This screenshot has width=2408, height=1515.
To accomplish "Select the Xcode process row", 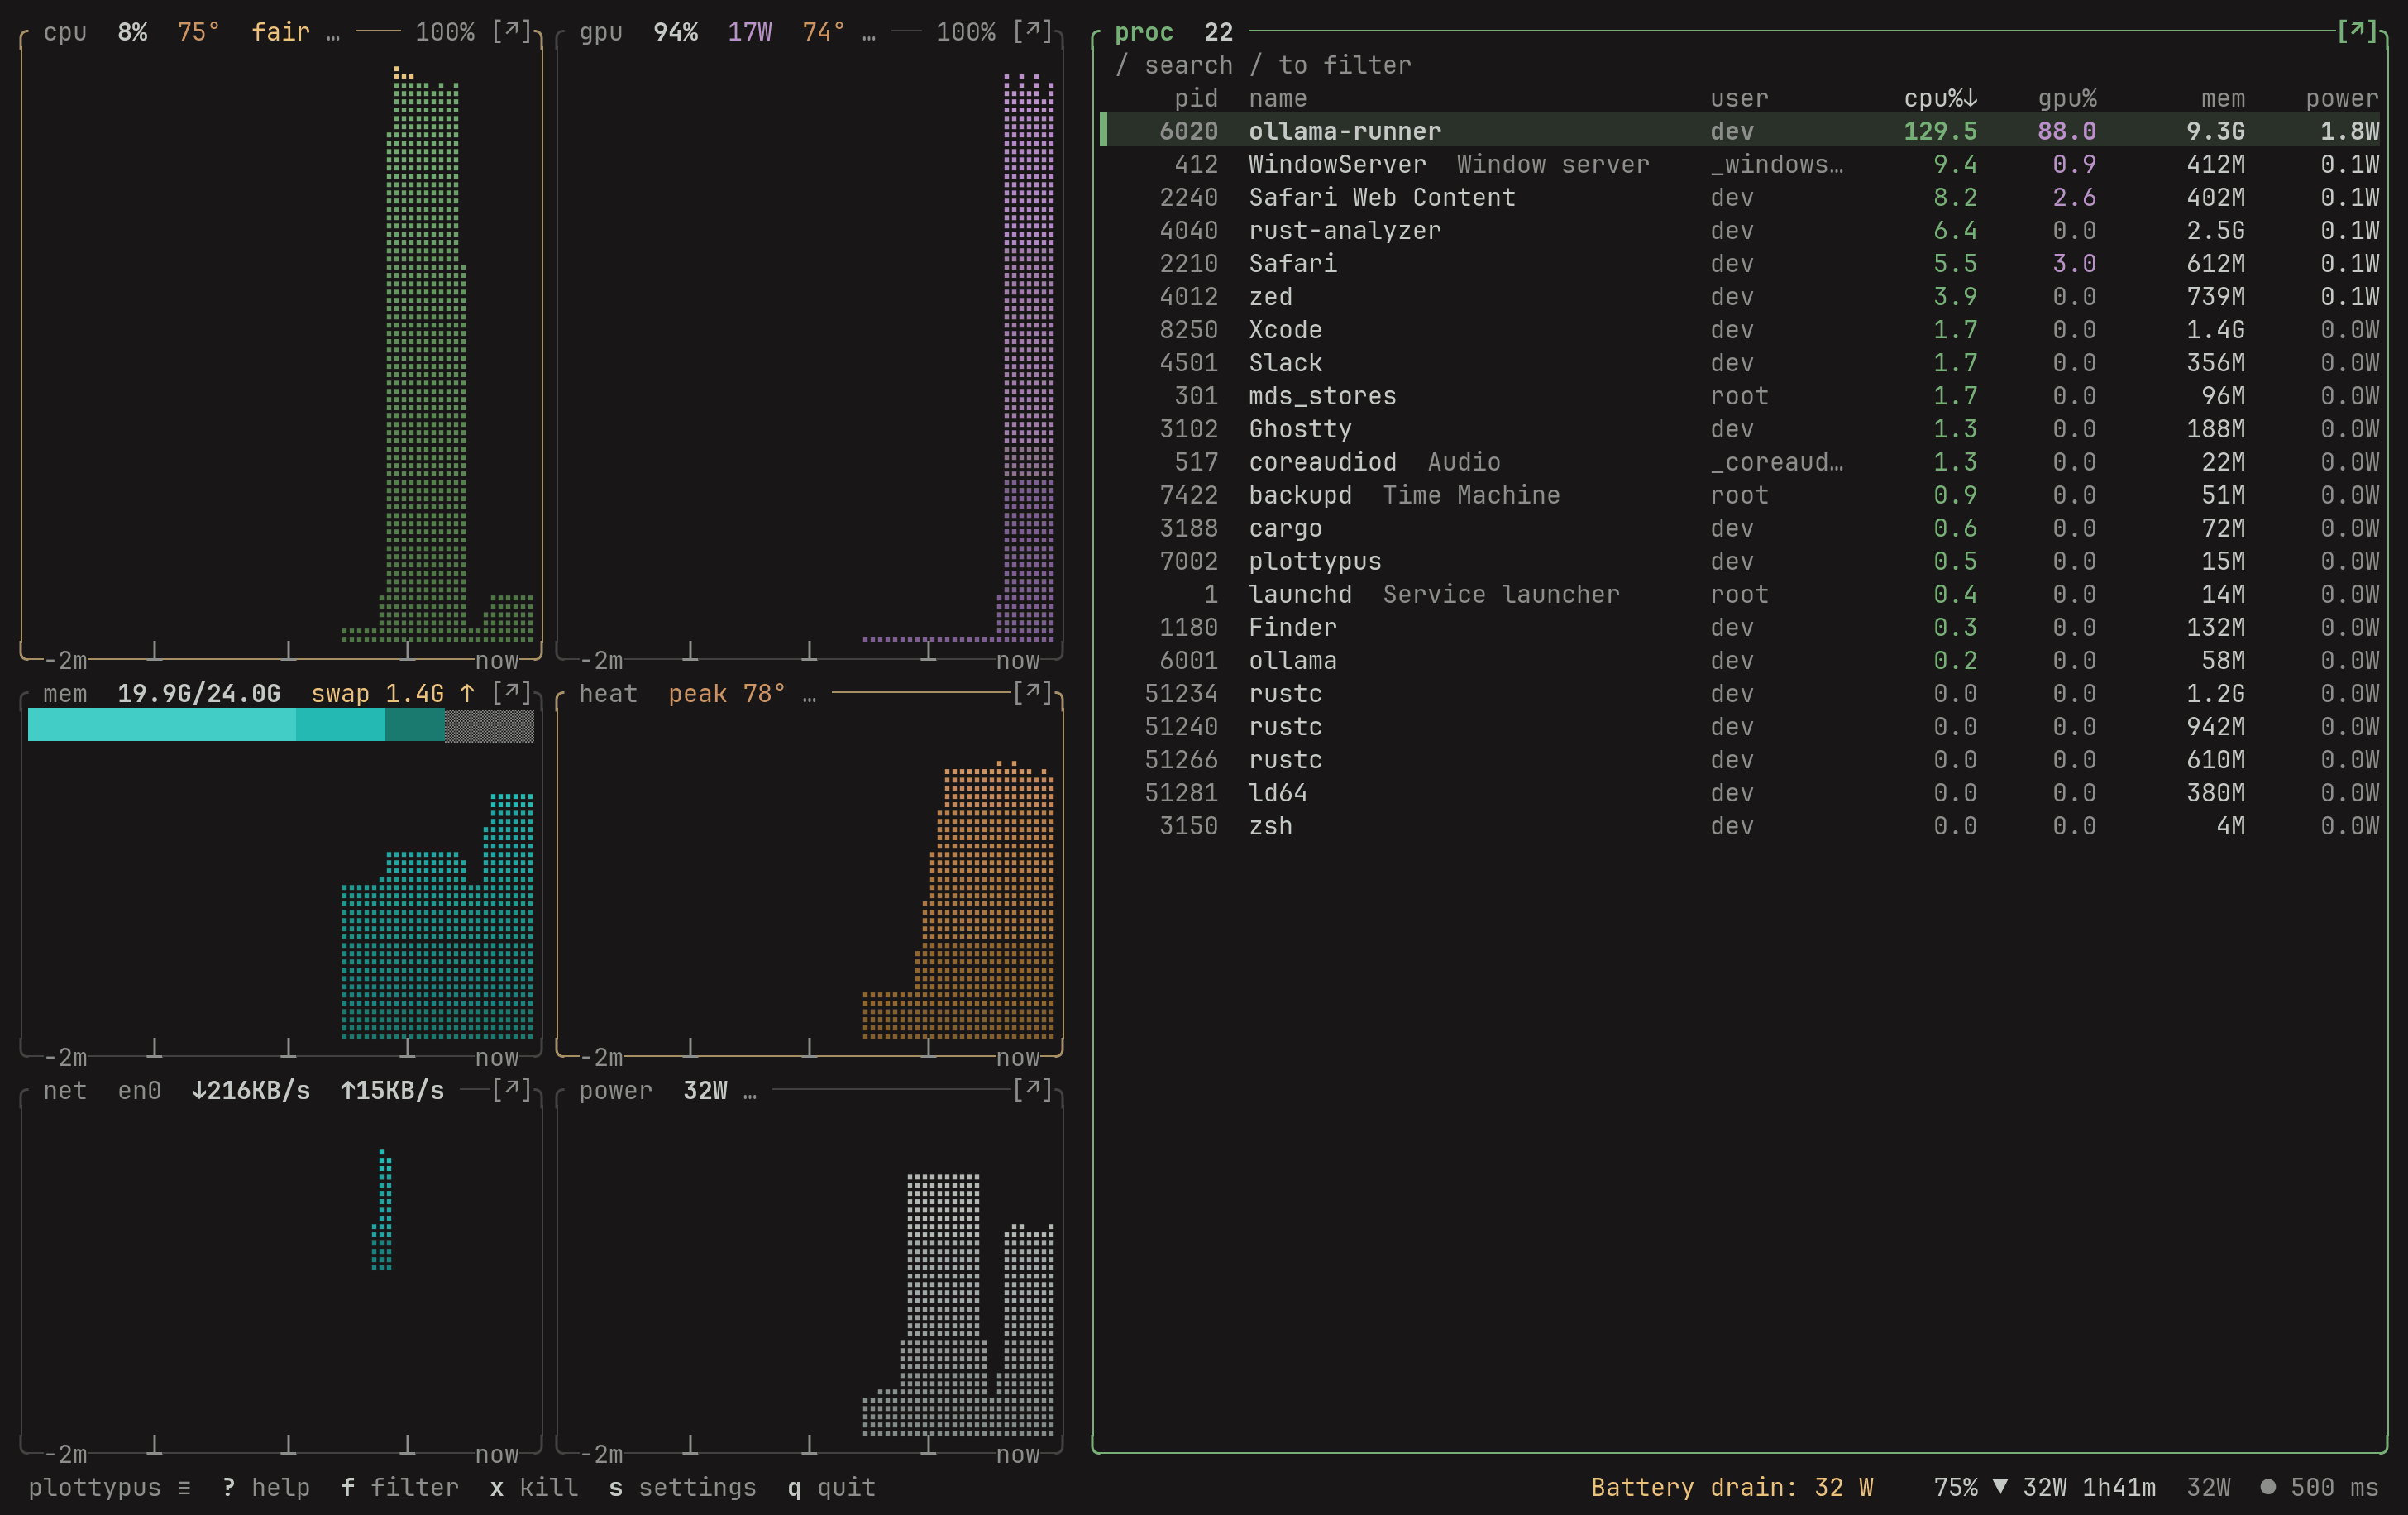I will [x=1740, y=329].
